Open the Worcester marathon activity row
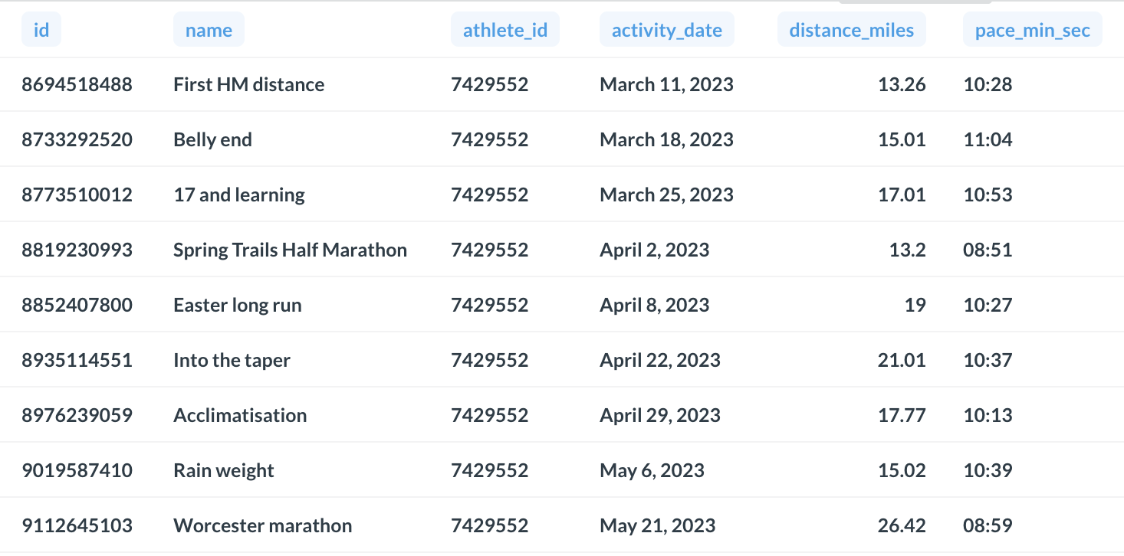1124x556 pixels. point(263,525)
